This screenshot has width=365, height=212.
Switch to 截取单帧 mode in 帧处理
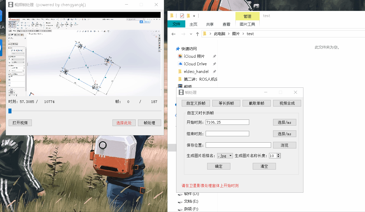pyautogui.click(x=257, y=103)
